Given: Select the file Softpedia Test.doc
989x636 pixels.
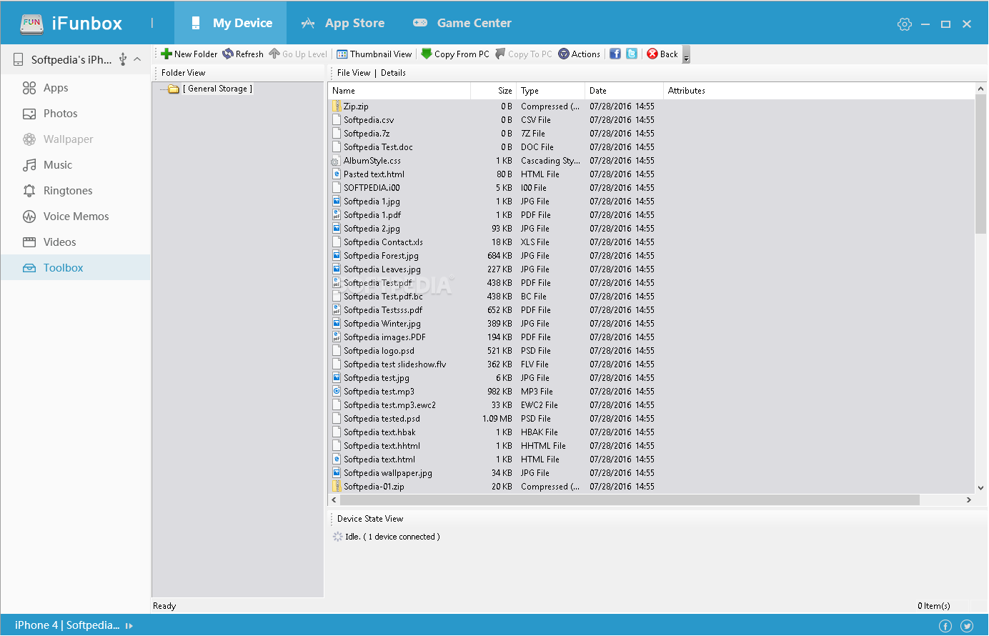Looking at the screenshot, I should point(378,147).
